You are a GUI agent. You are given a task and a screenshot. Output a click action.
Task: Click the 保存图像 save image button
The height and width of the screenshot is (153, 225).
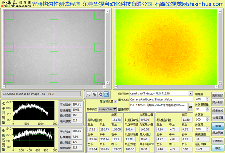[x=218, y=133]
